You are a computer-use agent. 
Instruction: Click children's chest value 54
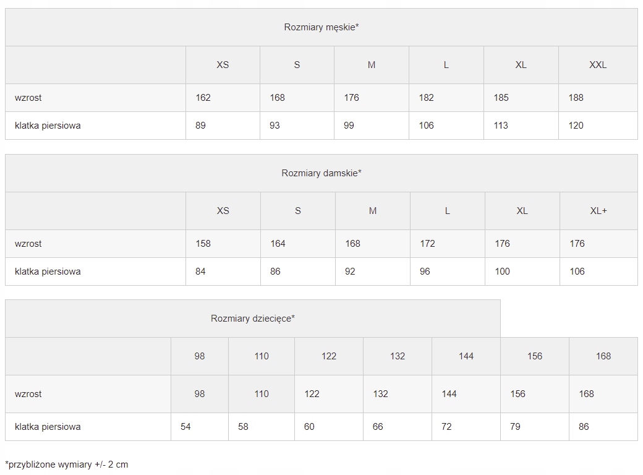[185, 427]
